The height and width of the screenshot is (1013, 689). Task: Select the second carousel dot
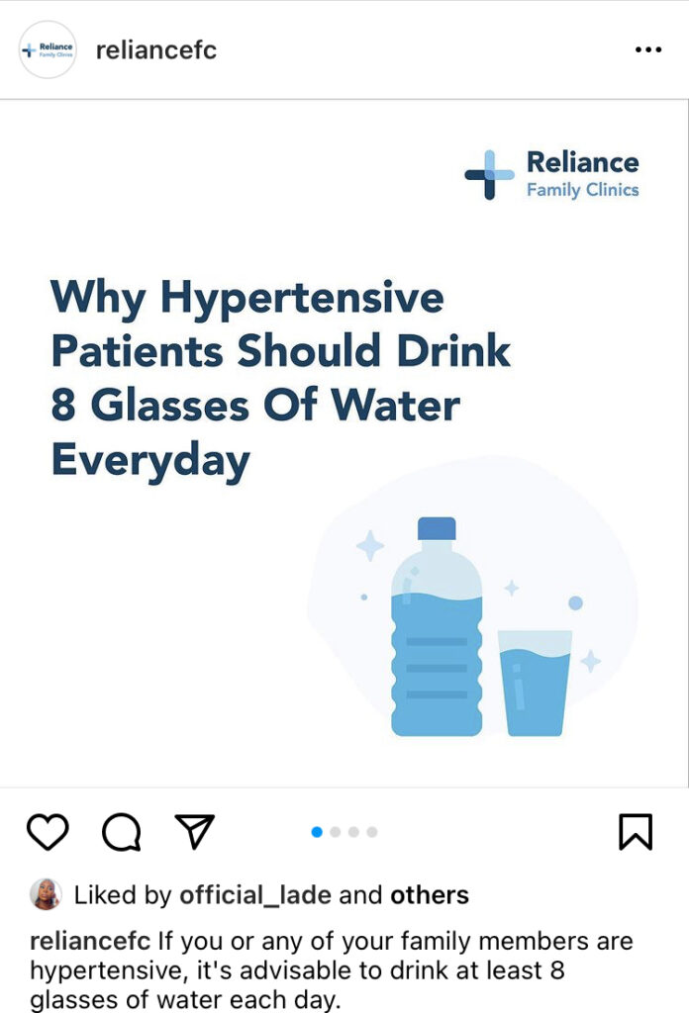click(335, 832)
